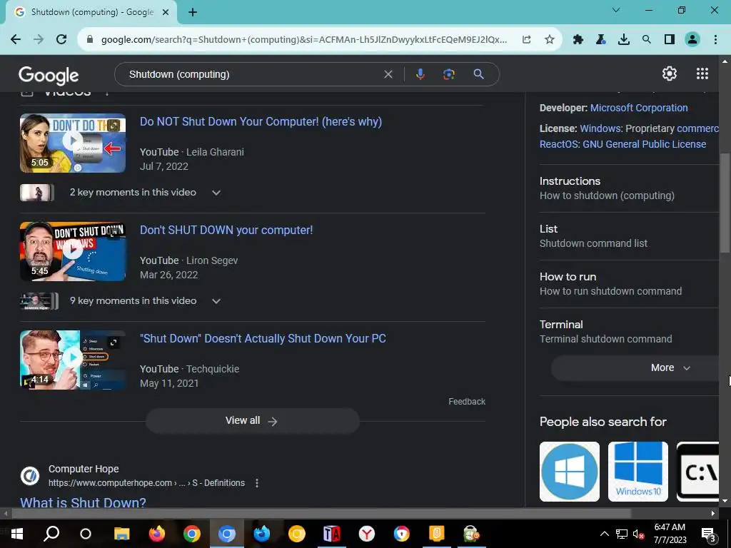Open Yandex browser from taskbar

click(x=367, y=534)
